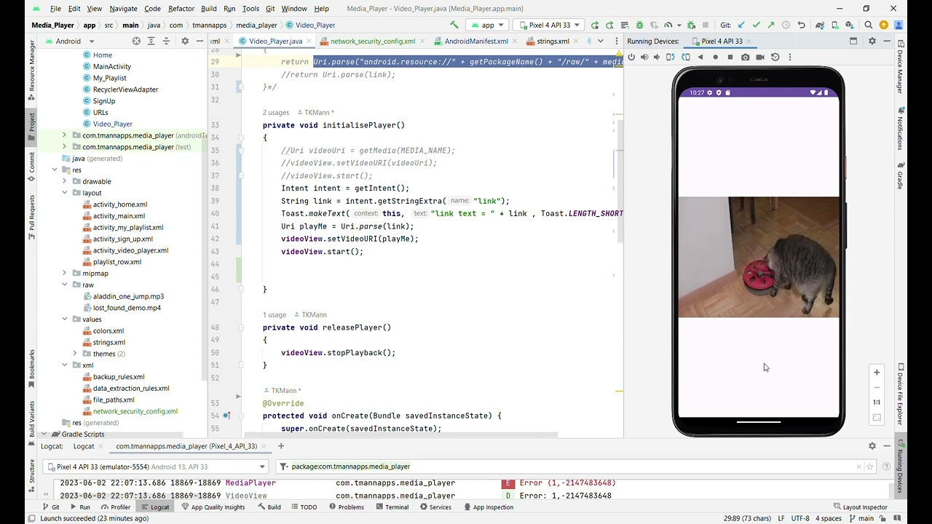This screenshot has height=524, width=932.
Task: Click emulator volume down icon
Action: 657,57
